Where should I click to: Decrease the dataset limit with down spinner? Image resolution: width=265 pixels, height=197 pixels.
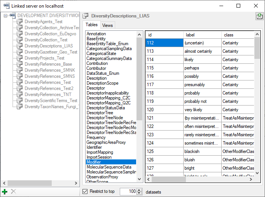[139, 193]
